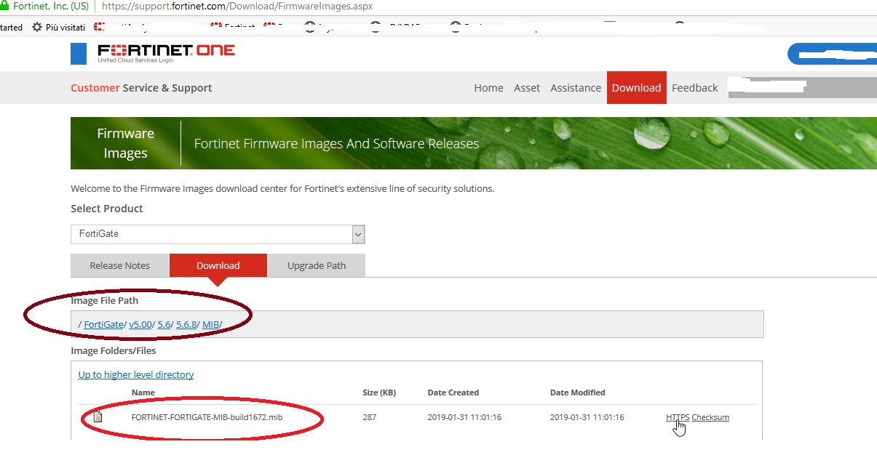Switch to the Release Notes tab
This screenshot has width=877, height=471.
[x=119, y=265]
